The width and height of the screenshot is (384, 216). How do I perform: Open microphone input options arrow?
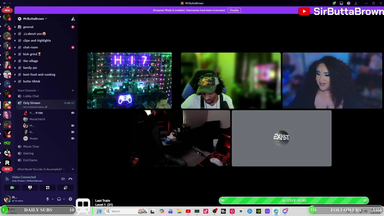(52, 199)
